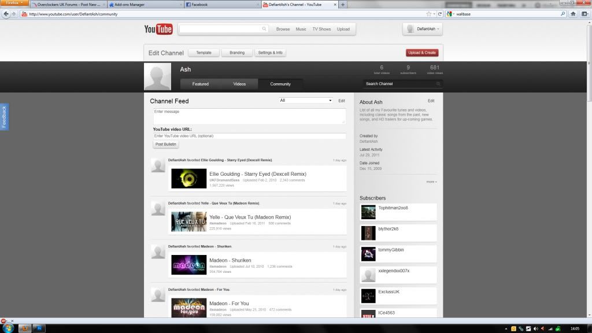Bookmark page with the star icon
592x333 pixels.
point(428,14)
